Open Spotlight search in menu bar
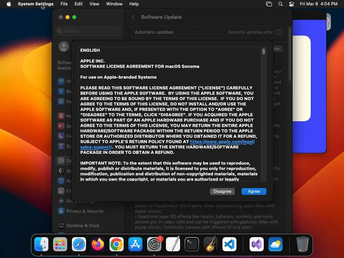This screenshot has width=344, height=258. pyautogui.click(x=281, y=4)
